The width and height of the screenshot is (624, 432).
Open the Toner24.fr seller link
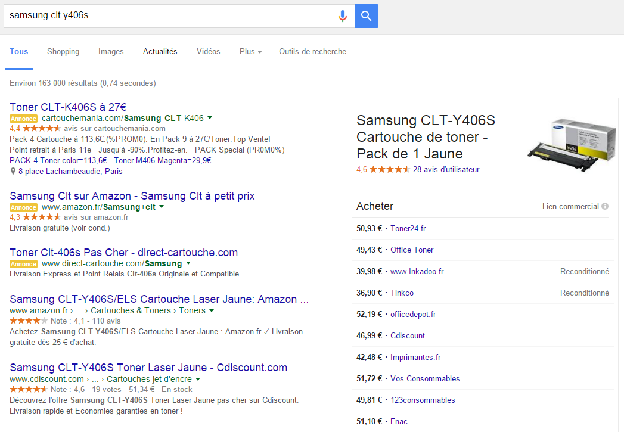tap(408, 228)
